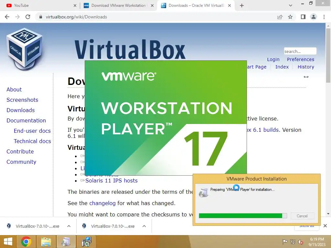This screenshot has width=331, height=248.
Task: Bookmark this page with the star icon
Action: coord(291,17)
